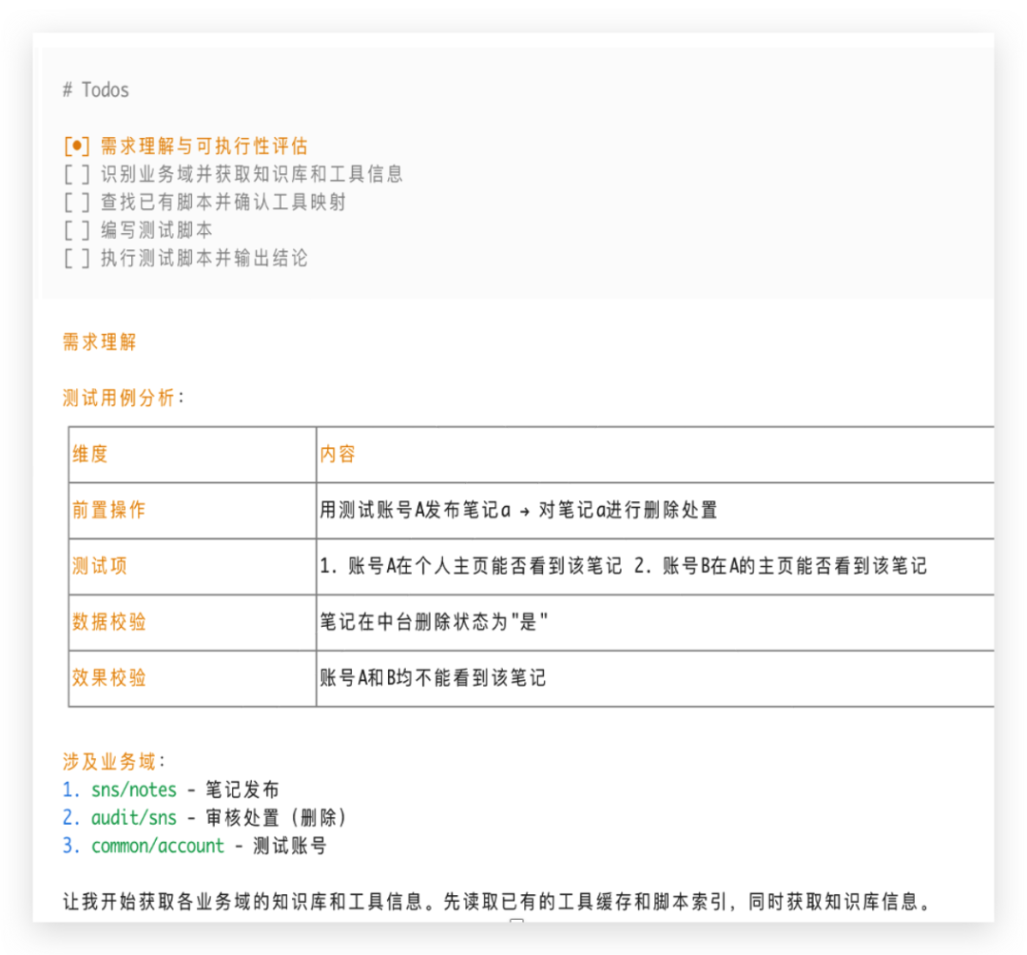This screenshot has width=1027, height=955.
Task: Select the todo text 执行测试脚本并输出结论
Action: tap(203, 259)
